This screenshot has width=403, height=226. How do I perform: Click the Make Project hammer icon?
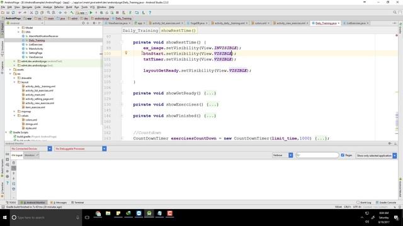point(72,13)
